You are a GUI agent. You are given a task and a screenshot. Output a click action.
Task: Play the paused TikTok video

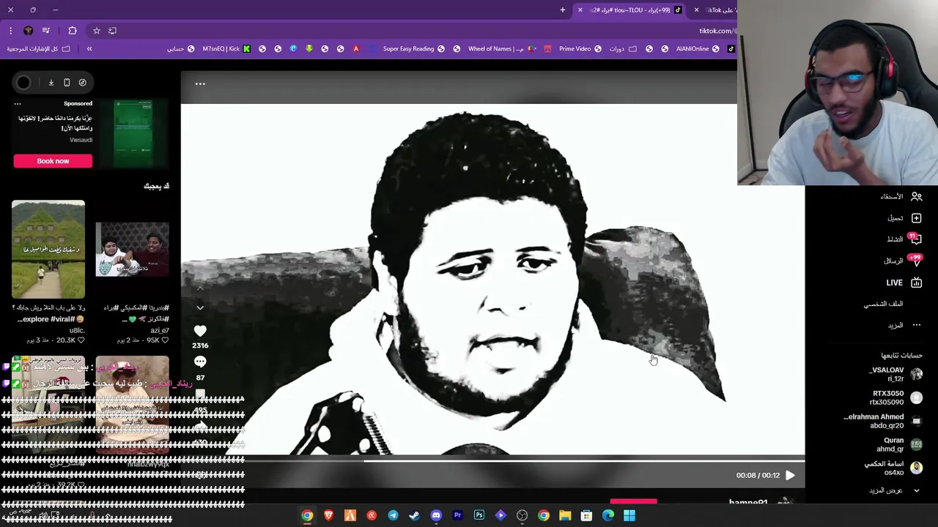click(x=790, y=475)
